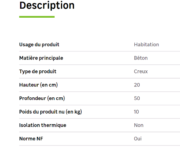Screen dimensions: 180x147
Task: Click the Hauteur (en cm) label
Action: [38, 85]
